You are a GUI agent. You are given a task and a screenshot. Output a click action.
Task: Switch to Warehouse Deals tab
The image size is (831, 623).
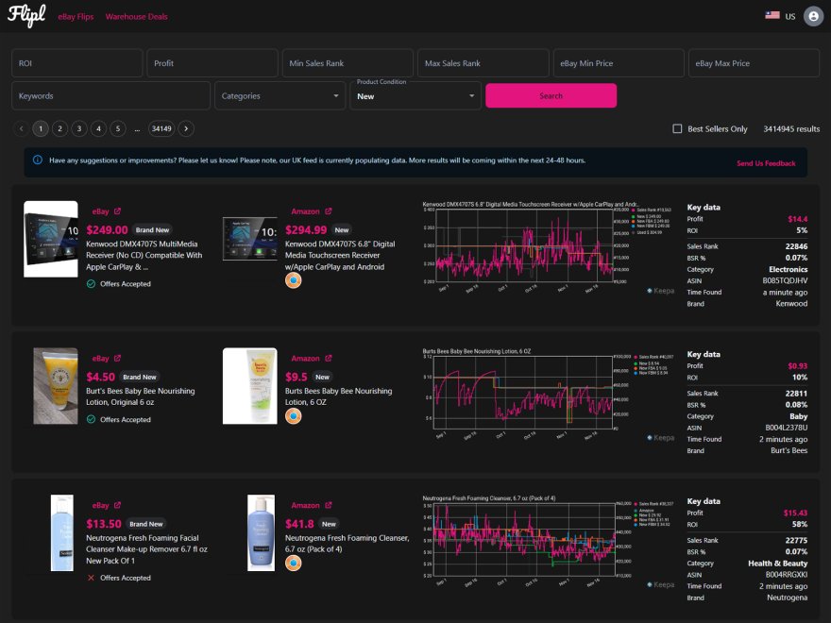pyautogui.click(x=137, y=16)
